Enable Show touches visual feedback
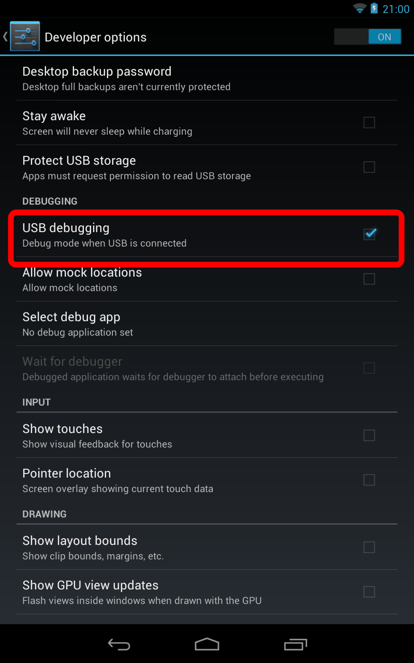This screenshot has width=414, height=663. point(369,436)
